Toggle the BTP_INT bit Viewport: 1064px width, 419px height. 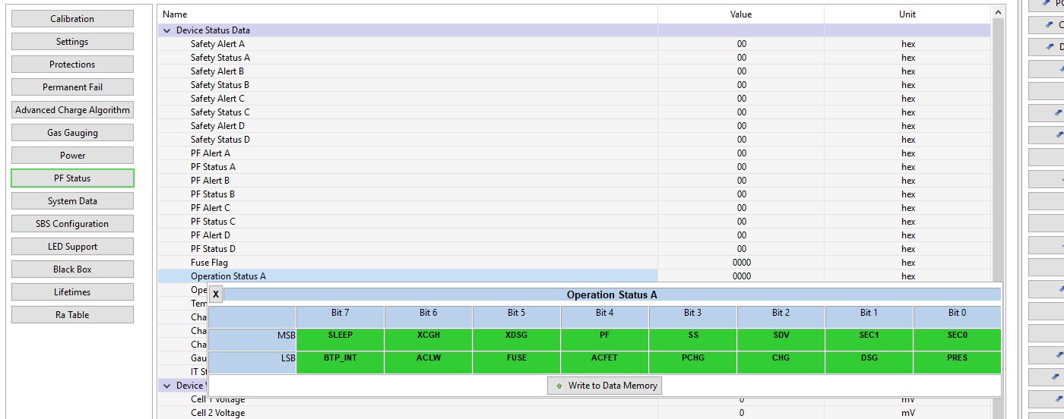[x=340, y=362]
